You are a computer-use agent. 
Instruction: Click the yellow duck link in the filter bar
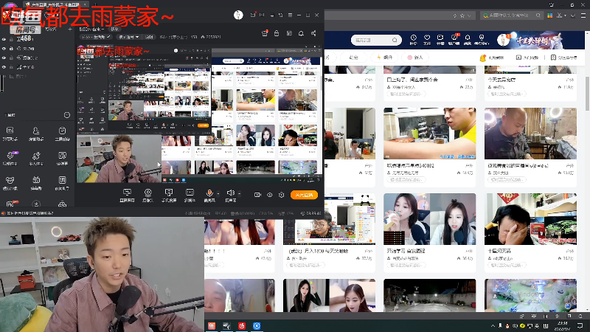click(x=491, y=58)
